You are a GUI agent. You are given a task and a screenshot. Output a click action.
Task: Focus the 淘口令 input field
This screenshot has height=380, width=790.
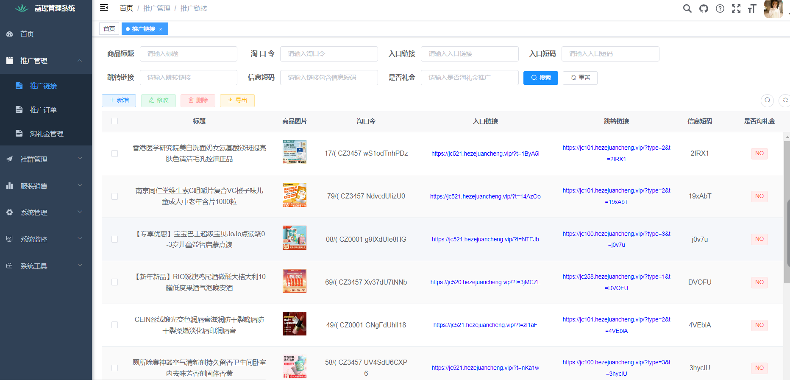(329, 54)
